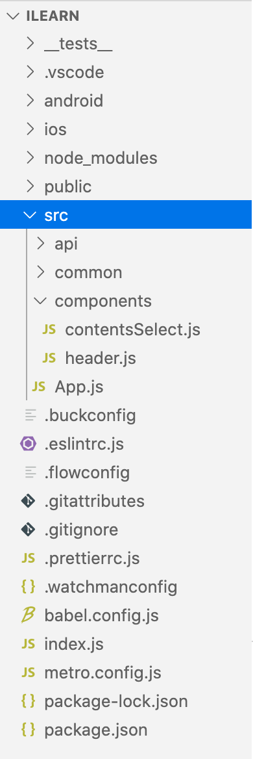The height and width of the screenshot is (759, 253).
Task: Click the Babel icon next to babel.config.js
Action: point(28,615)
